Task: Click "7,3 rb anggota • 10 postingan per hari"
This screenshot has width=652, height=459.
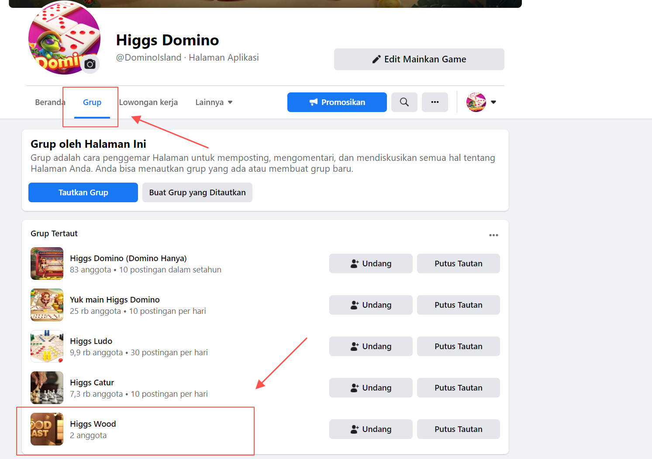Action: 139,394
